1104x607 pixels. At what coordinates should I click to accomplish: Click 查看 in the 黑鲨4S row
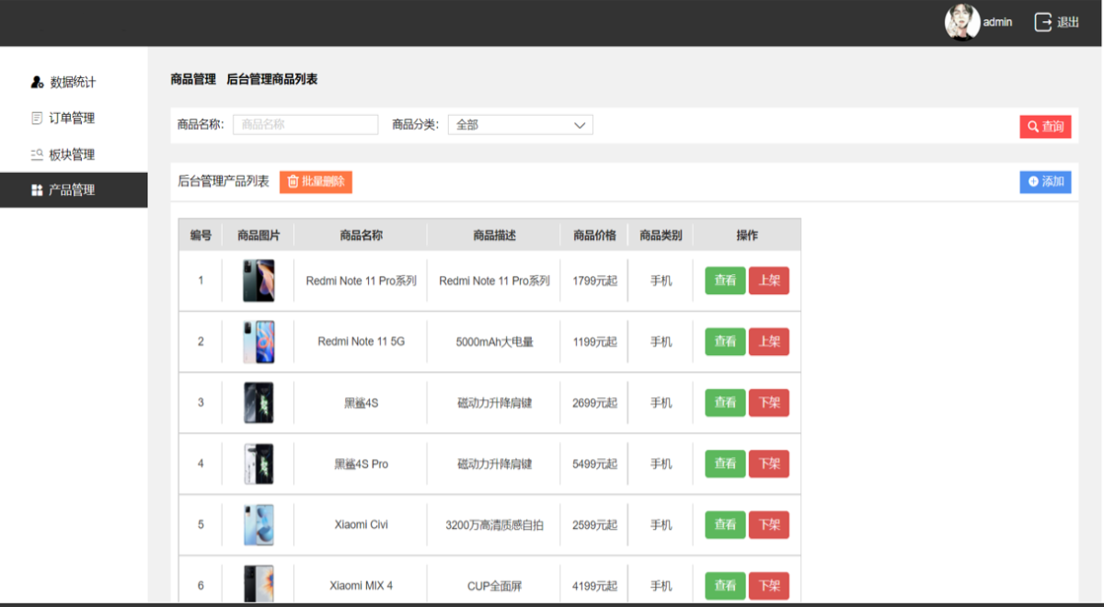point(725,403)
